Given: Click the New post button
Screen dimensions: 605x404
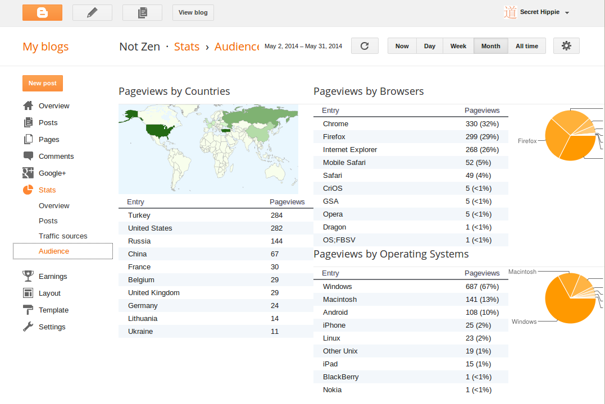Looking at the screenshot, I should (43, 83).
